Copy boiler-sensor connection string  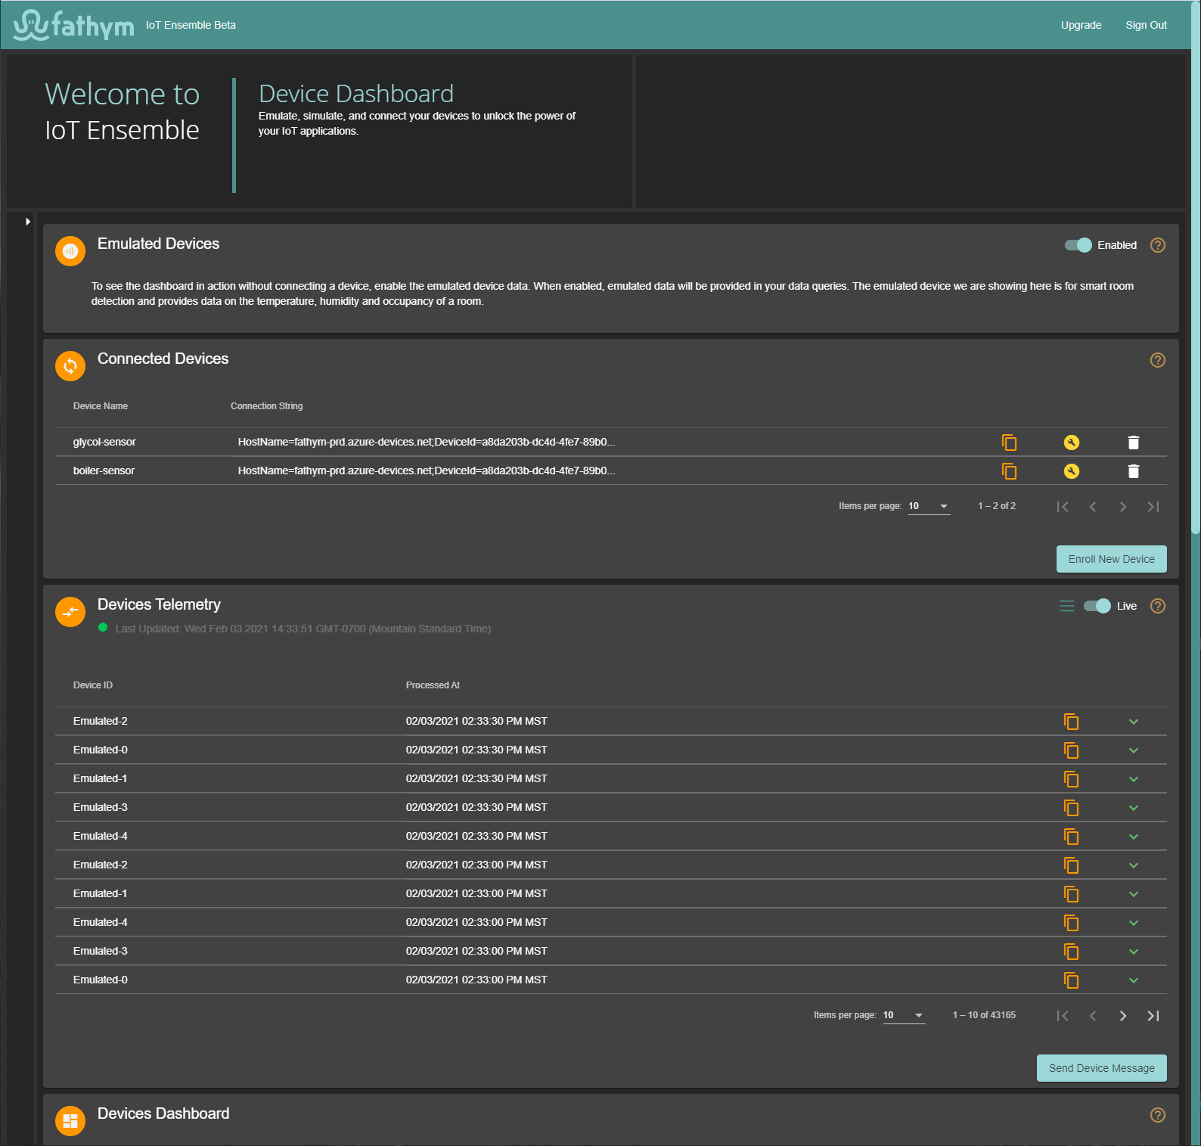coord(1009,471)
